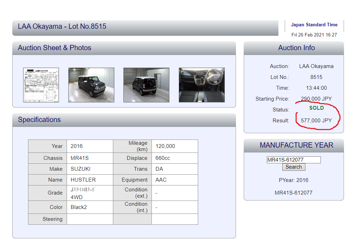Click the 'Time:' label in Auction Info
This screenshot has height=244, width=351.
pyautogui.click(x=283, y=88)
